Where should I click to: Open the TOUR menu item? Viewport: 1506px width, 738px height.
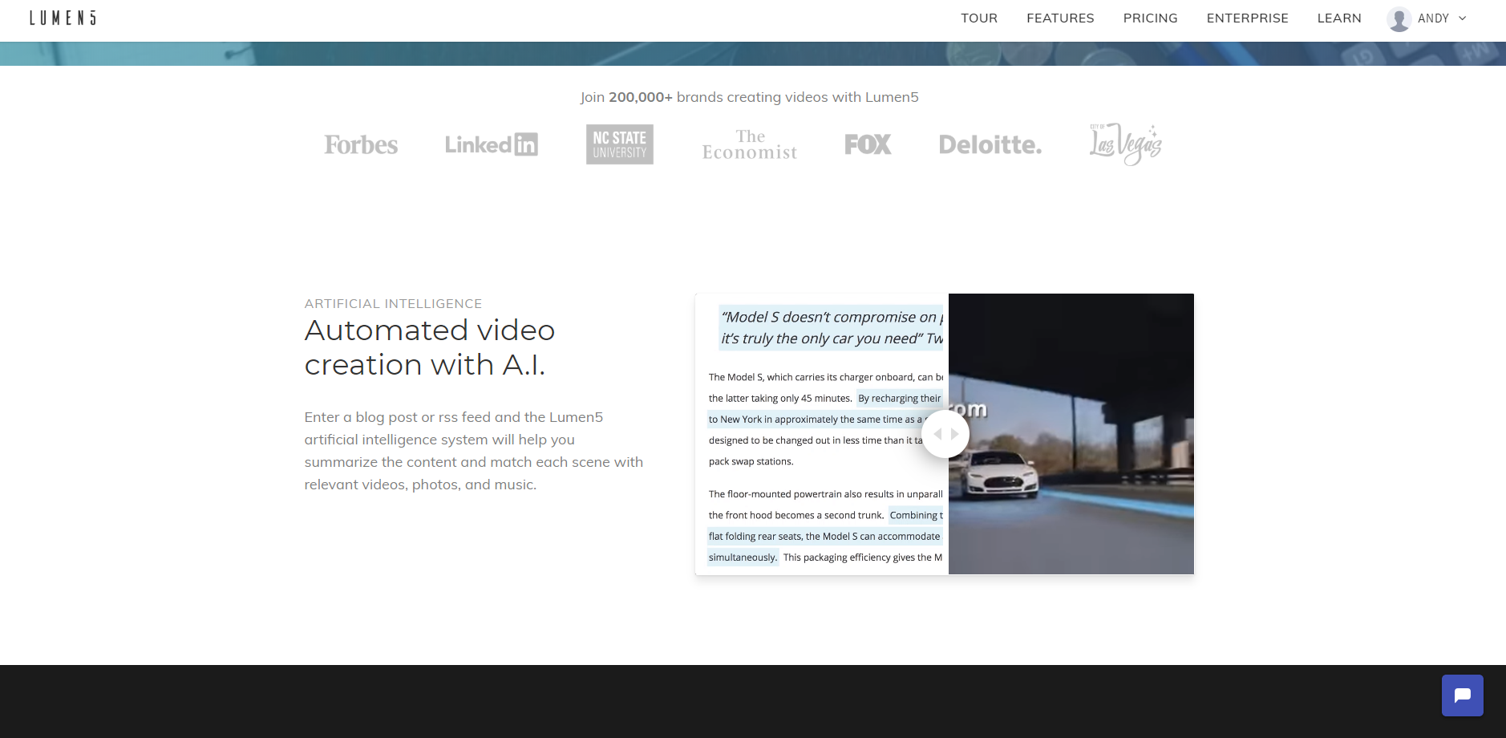pyautogui.click(x=979, y=18)
